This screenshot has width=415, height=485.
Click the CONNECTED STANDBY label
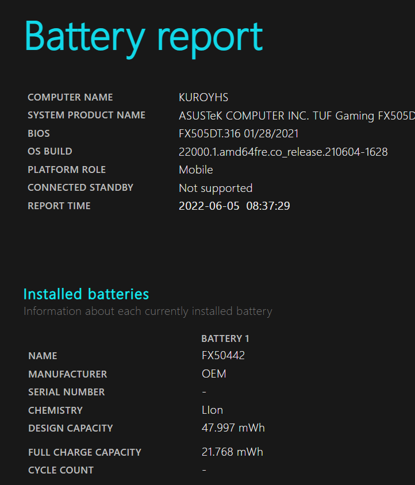pyautogui.click(x=80, y=188)
